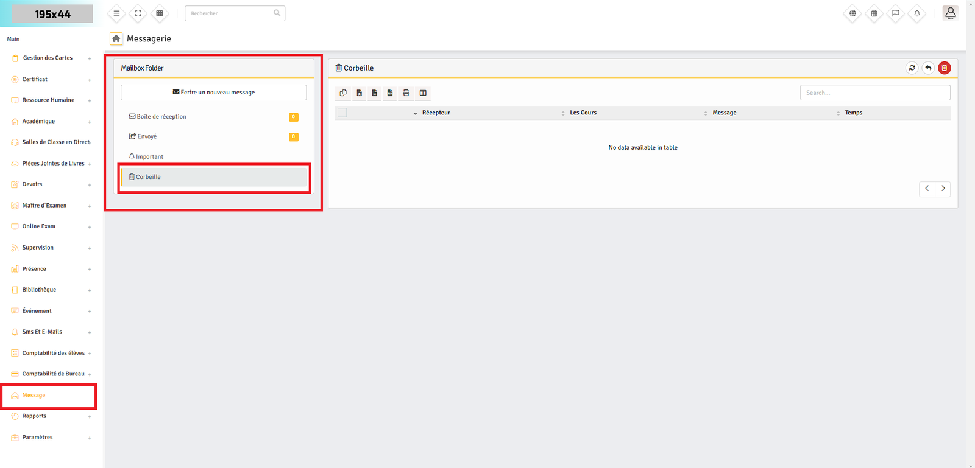The height and width of the screenshot is (468, 975).
Task: Click the red delete trash icon in Corbeille header
Action: click(x=944, y=68)
